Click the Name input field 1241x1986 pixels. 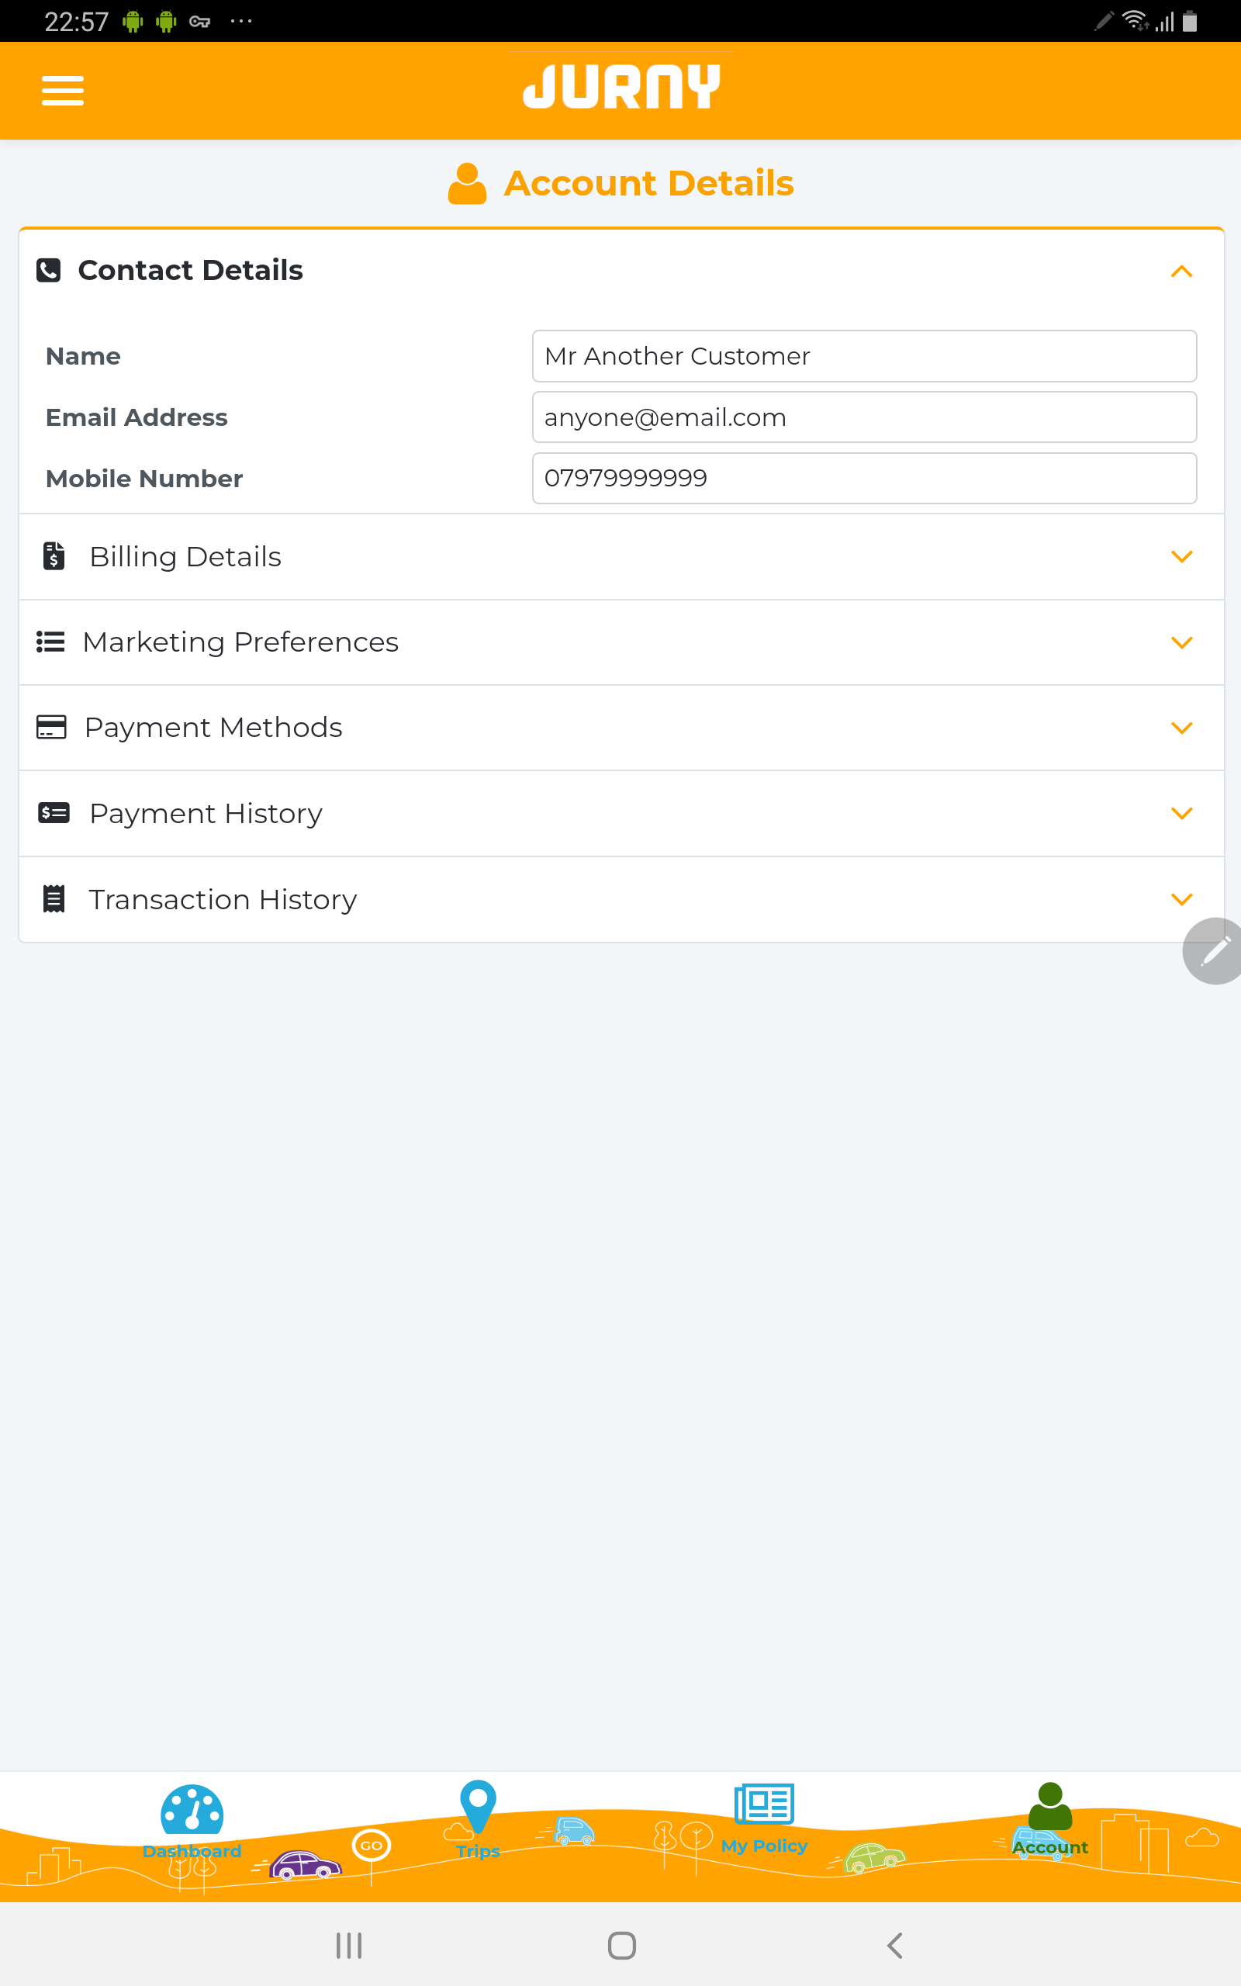point(864,356)
